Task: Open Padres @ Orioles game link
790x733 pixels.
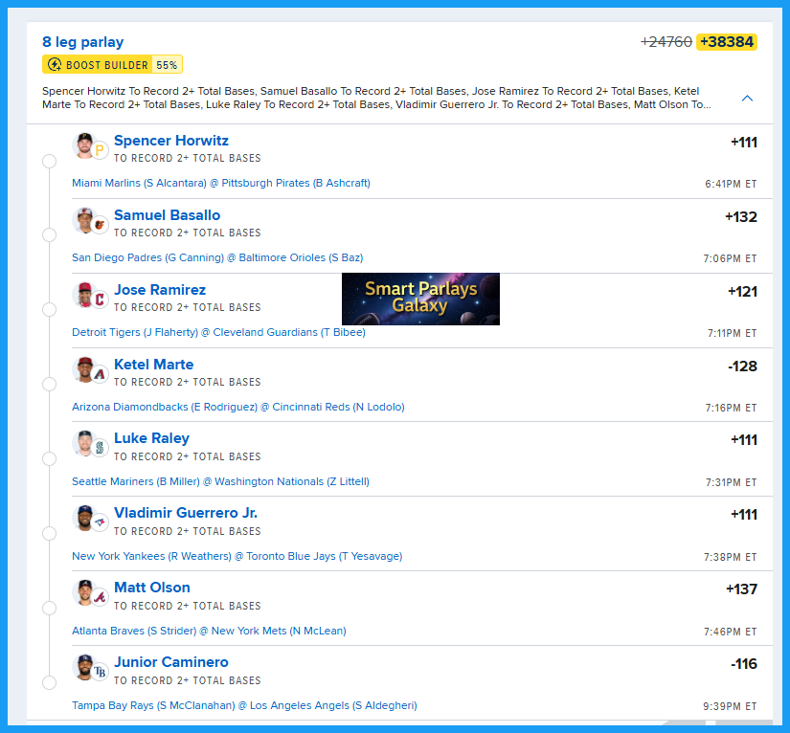Action: pos(217,257)
